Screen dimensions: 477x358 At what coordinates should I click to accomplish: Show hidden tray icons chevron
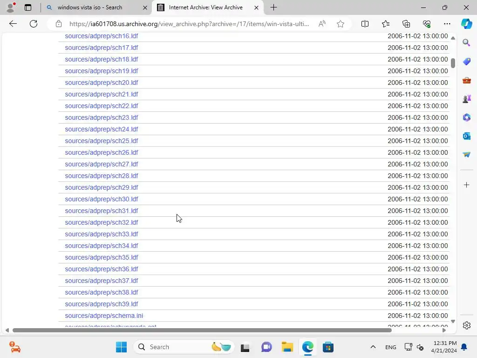point(373,347)
